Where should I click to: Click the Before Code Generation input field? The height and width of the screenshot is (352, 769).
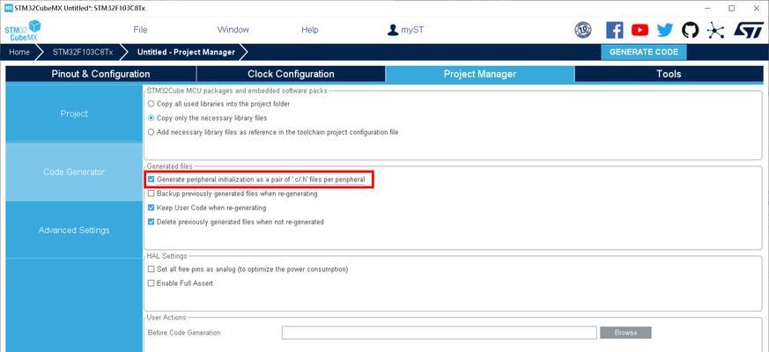439,333
